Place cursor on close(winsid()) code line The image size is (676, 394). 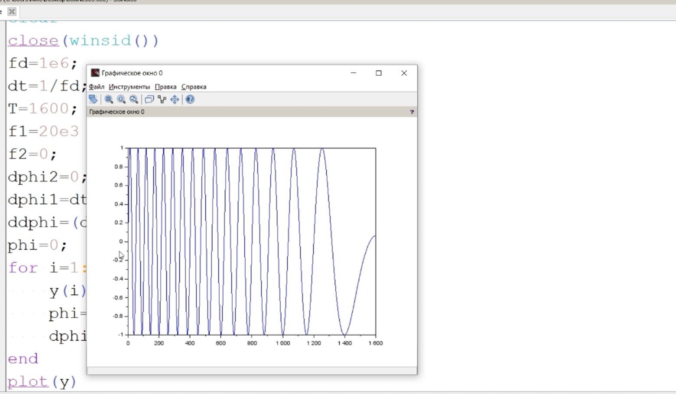(x=83, y=41)
